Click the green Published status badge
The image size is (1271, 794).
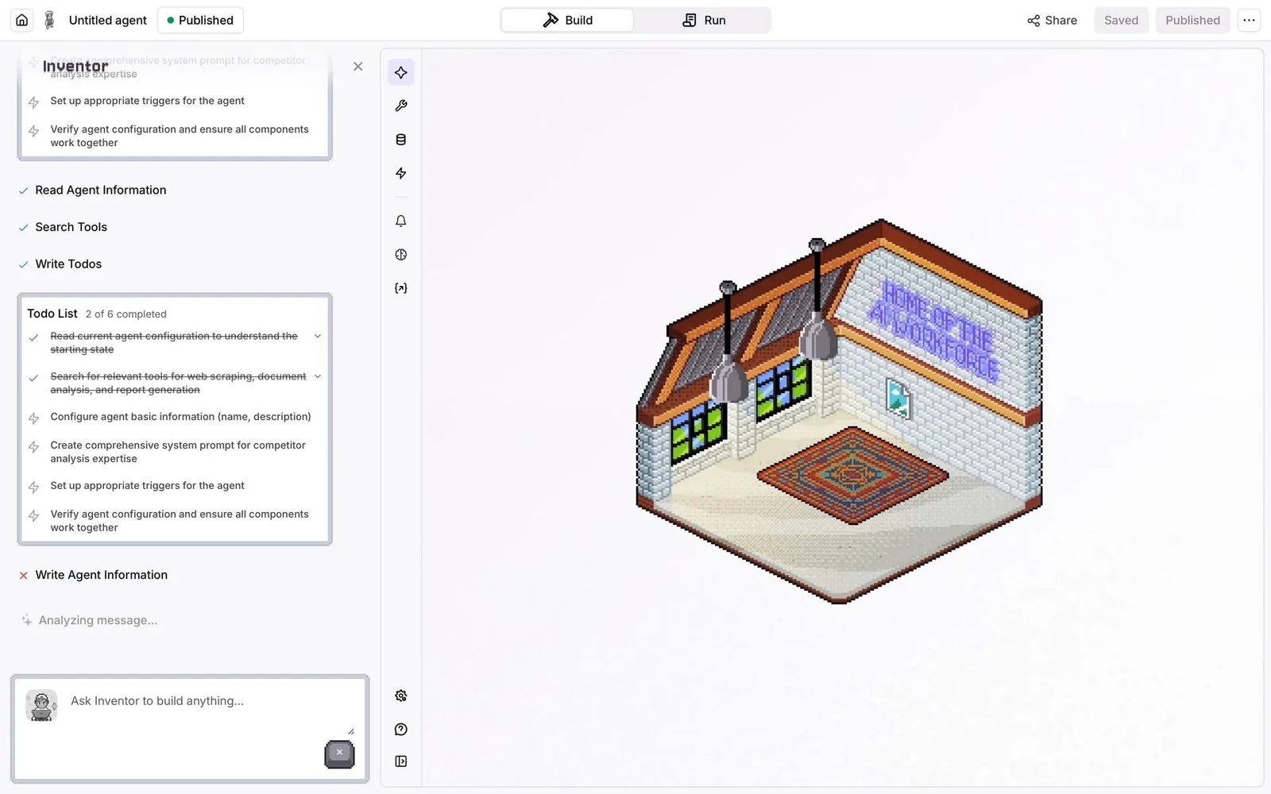200,20
